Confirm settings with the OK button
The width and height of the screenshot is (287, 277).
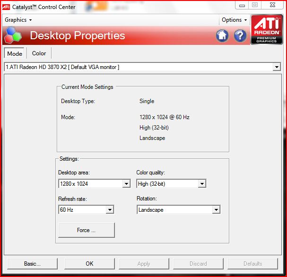[89, 264]
